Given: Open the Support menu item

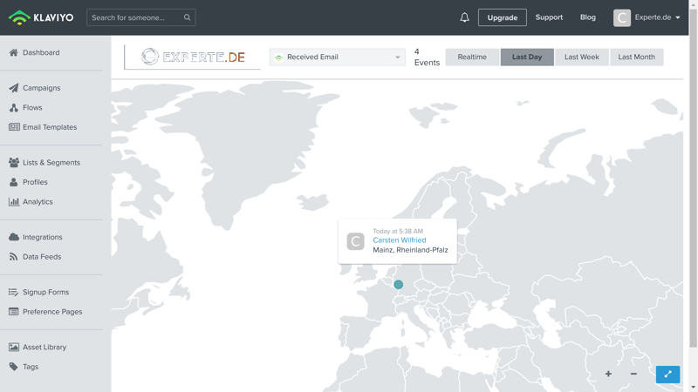Looking at the screenshot, I should [x=549, y=17].
